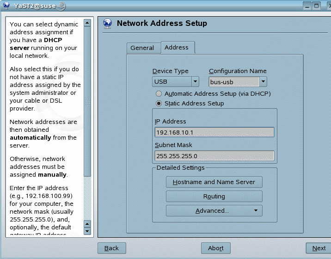
Task: Expand the Configuration Name combo box
Action: [x=263, y=81]
